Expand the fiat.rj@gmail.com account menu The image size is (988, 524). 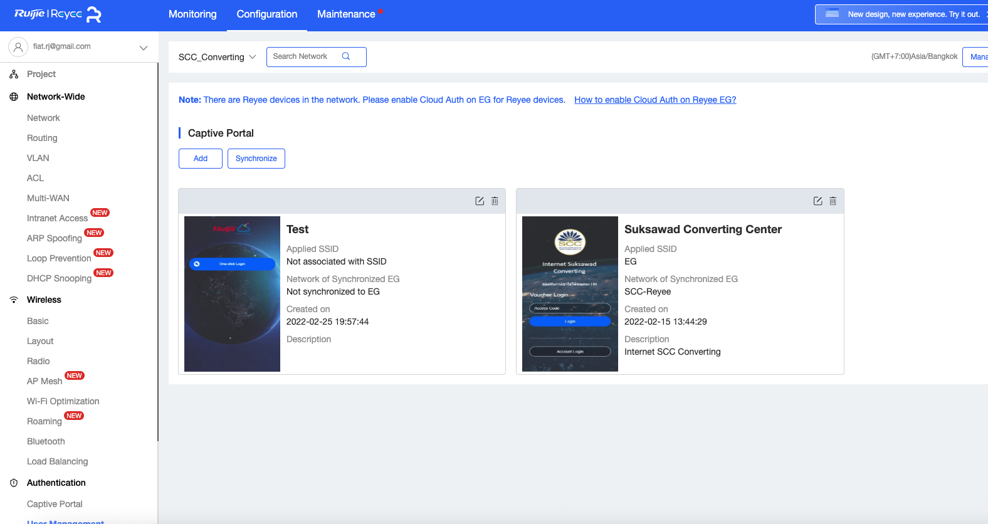pos(144,47)
